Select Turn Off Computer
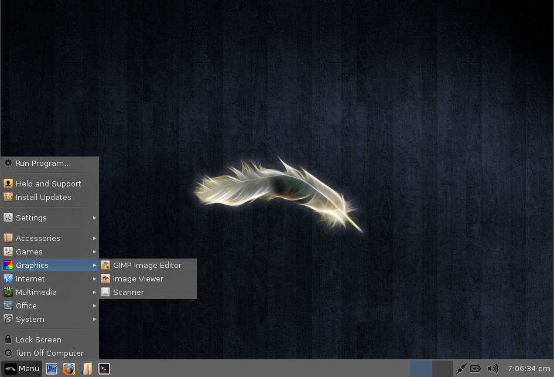The width and height of the screenshot is (554, 377). pyautogui.click(x=49, y=354)
